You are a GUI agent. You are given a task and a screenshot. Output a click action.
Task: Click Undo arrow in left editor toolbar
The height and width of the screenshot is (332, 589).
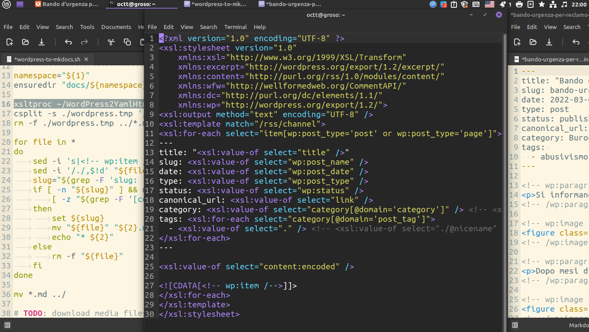coord(68,42)
